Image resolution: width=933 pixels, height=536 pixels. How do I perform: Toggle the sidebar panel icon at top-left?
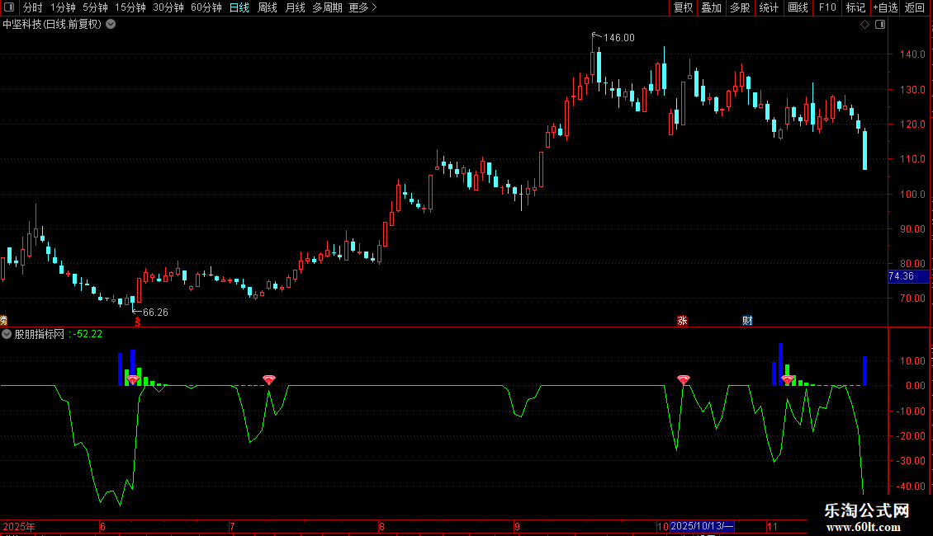(x=9, y=7)
